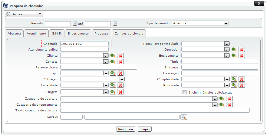Expand the Localidade dropdown
The image size is (267, 135).
click(106, 85)
